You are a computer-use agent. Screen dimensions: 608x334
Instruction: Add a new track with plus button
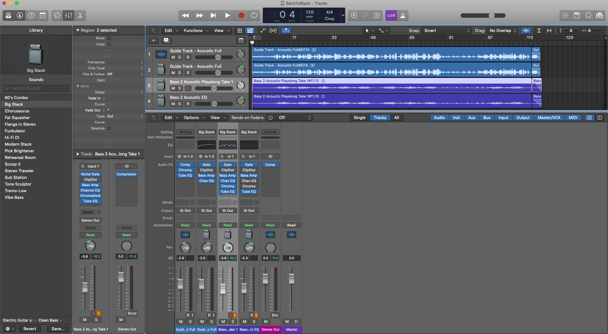(x=153, y=40)
